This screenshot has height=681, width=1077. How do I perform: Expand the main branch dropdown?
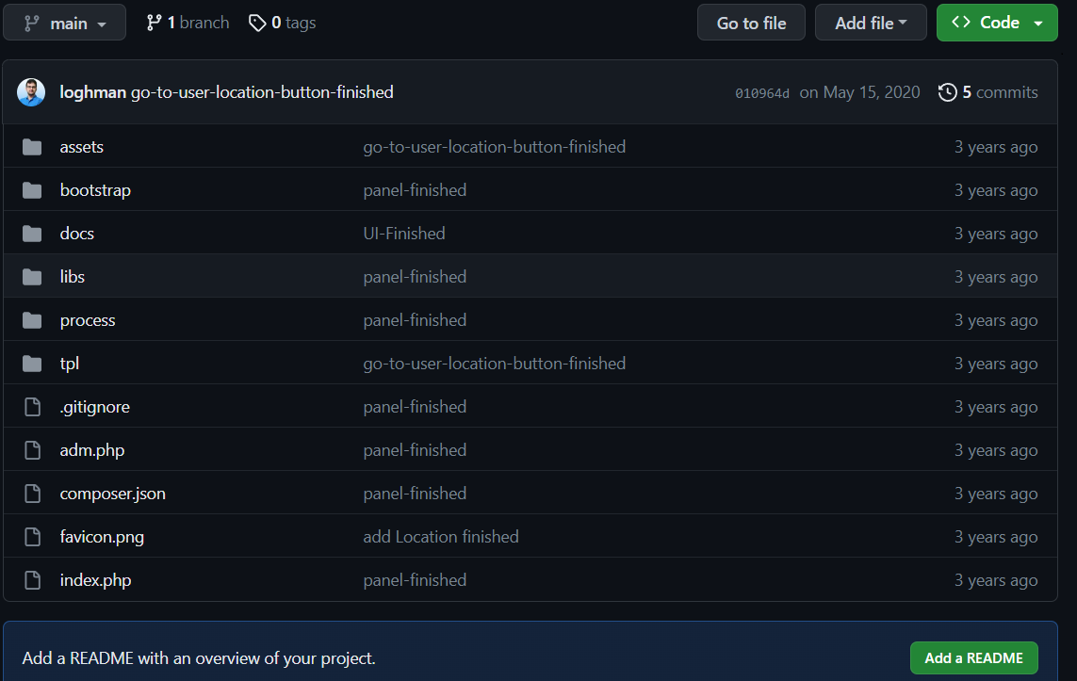pyautogui.click(x=65, y=23)
